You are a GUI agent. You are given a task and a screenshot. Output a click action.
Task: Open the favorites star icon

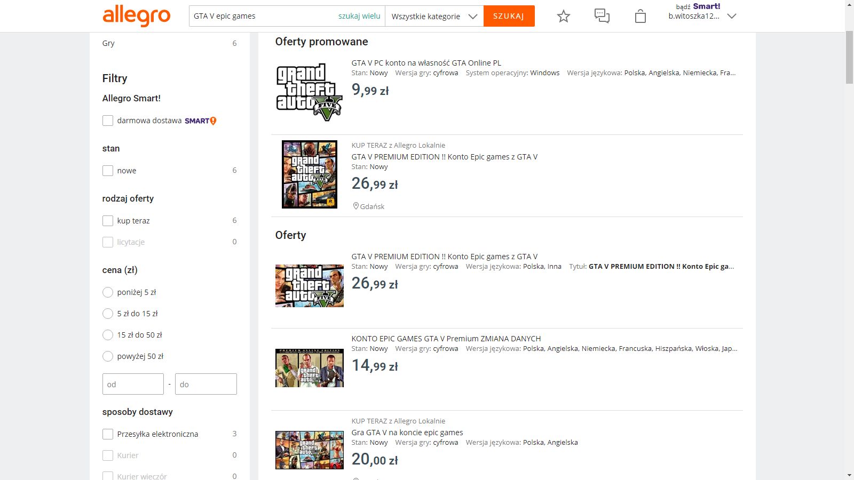(564, 16)
